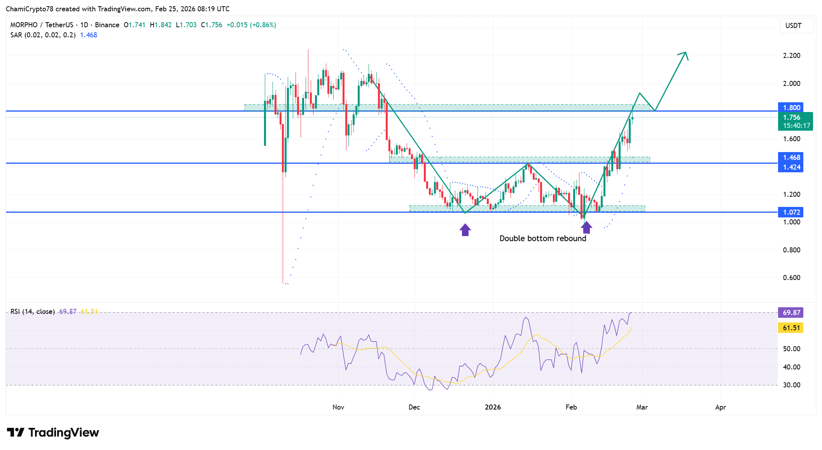Click the left purple up arrow marker
The width and height of the screenshot is (822, 450).
pos(465,230)
